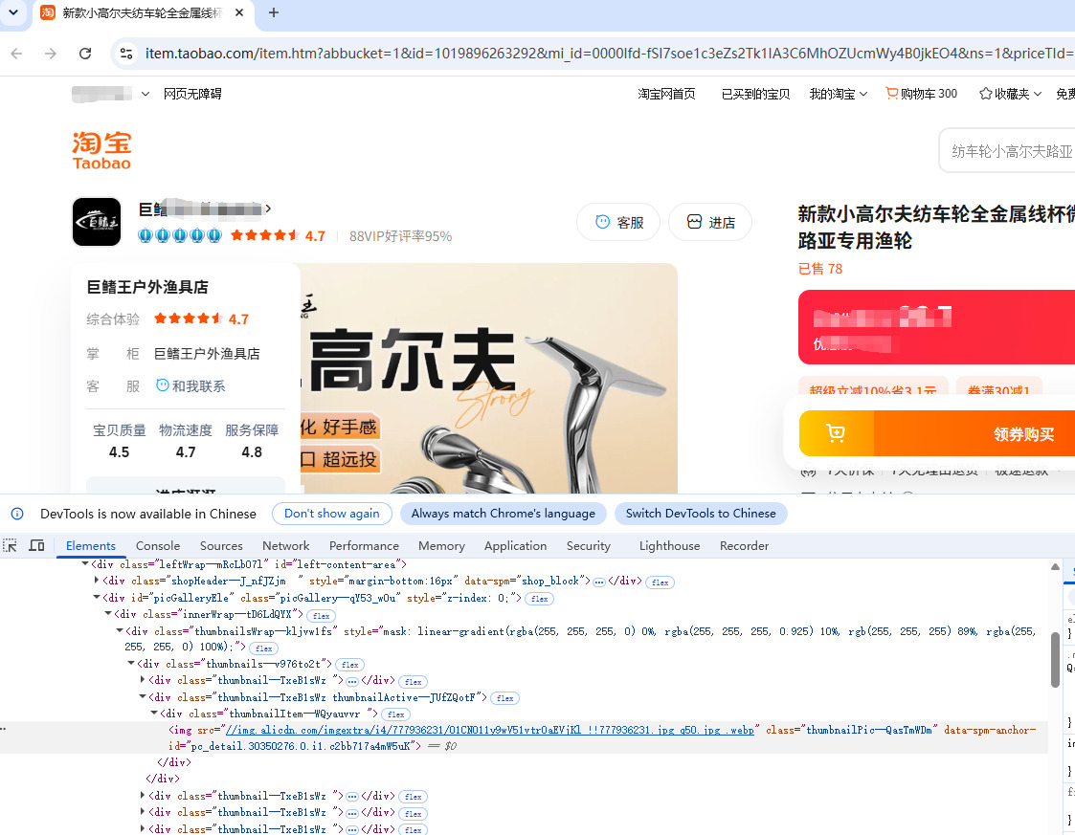Click 和我联系 contact link
The height and width of the screenshot is (835, 1075).
(x=190, y=385)
